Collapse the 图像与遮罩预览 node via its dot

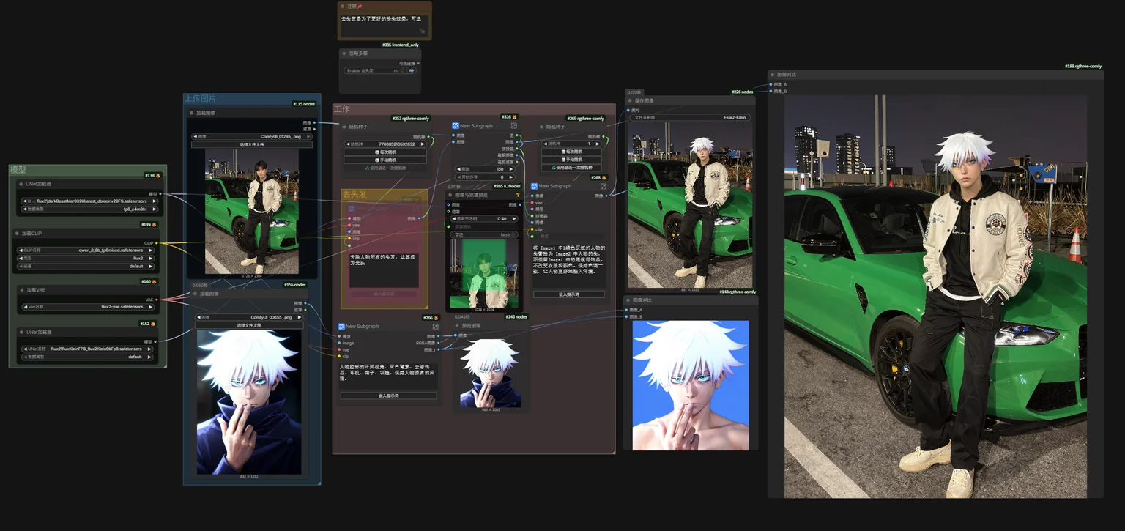[x=450, y=196]
